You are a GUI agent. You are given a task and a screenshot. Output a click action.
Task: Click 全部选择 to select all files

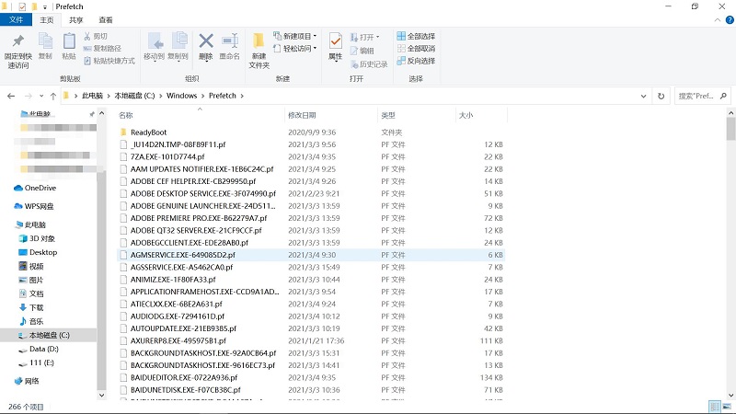416,36
